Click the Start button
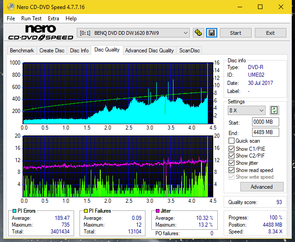 point(235,33)
